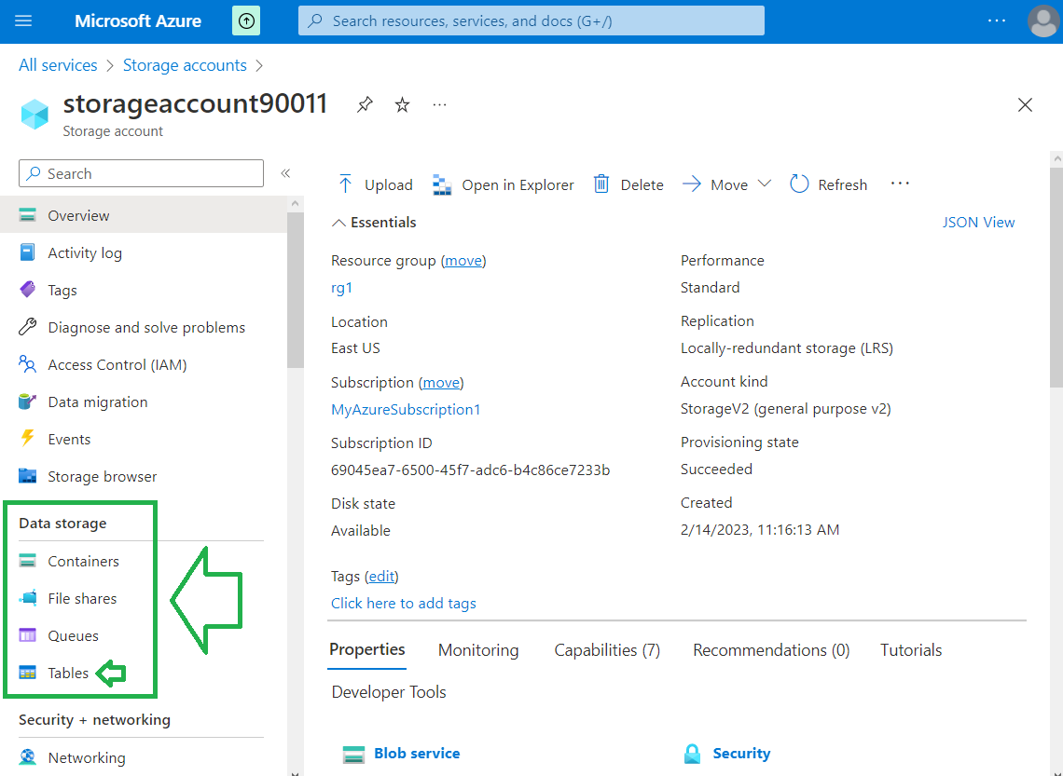Screen dimensions: 1063x776
Task: Close the storage account blade
Action: (x=1025, y=105)
